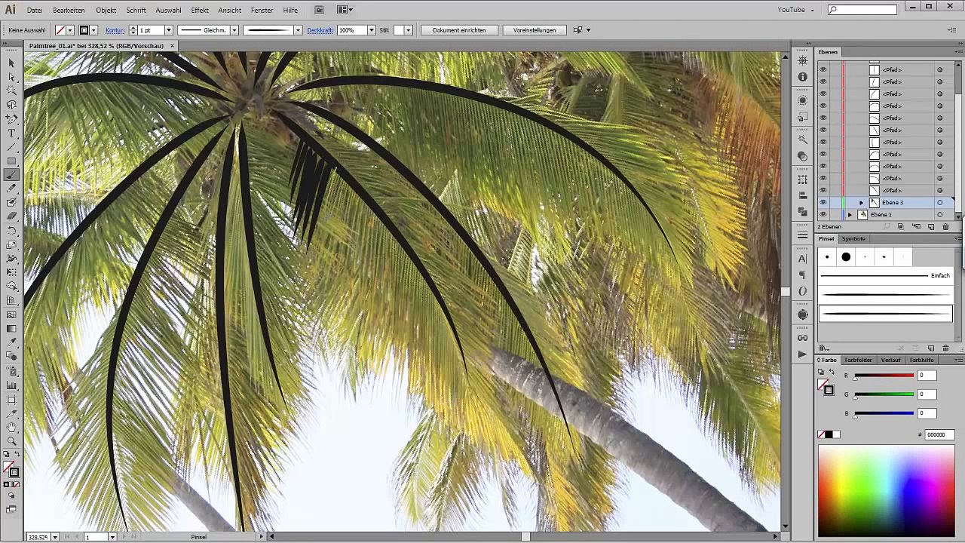This screenshot has width=965, height=543.
Task: Click the Dokument einrichten button
Action: pos(459,30)
